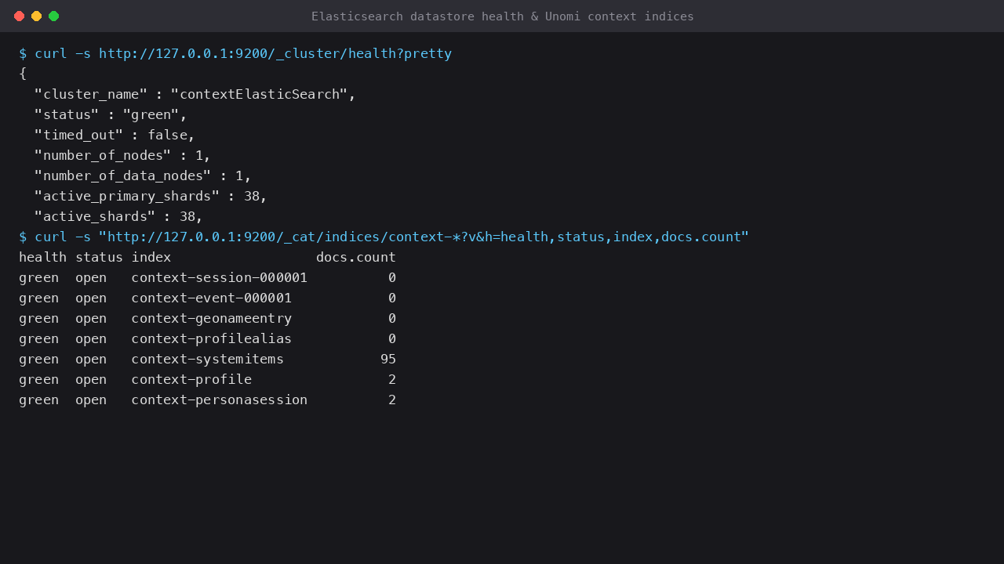Click the "active_shards" : 38 line
This screenshot has height=564, width=1004.
tap(118, 216)
